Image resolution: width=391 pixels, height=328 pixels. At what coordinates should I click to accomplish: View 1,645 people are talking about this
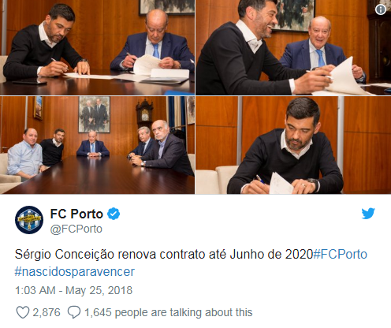coord(168,312)
